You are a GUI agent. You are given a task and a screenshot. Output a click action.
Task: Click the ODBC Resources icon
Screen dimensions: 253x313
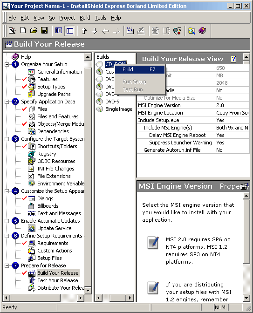coord(31,161)
